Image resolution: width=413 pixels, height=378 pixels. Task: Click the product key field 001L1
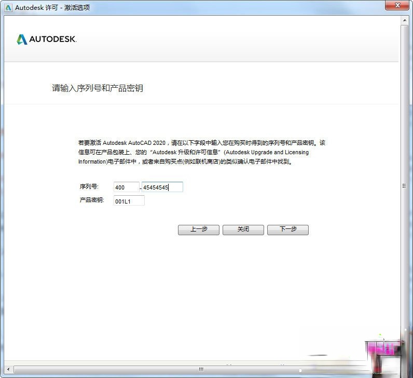coord(129,201)
